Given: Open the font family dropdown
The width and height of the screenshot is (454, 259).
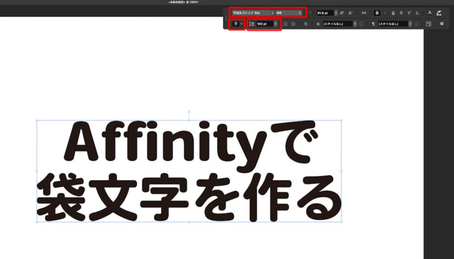Looking at the screenshot, I should [x=253, y=12].
